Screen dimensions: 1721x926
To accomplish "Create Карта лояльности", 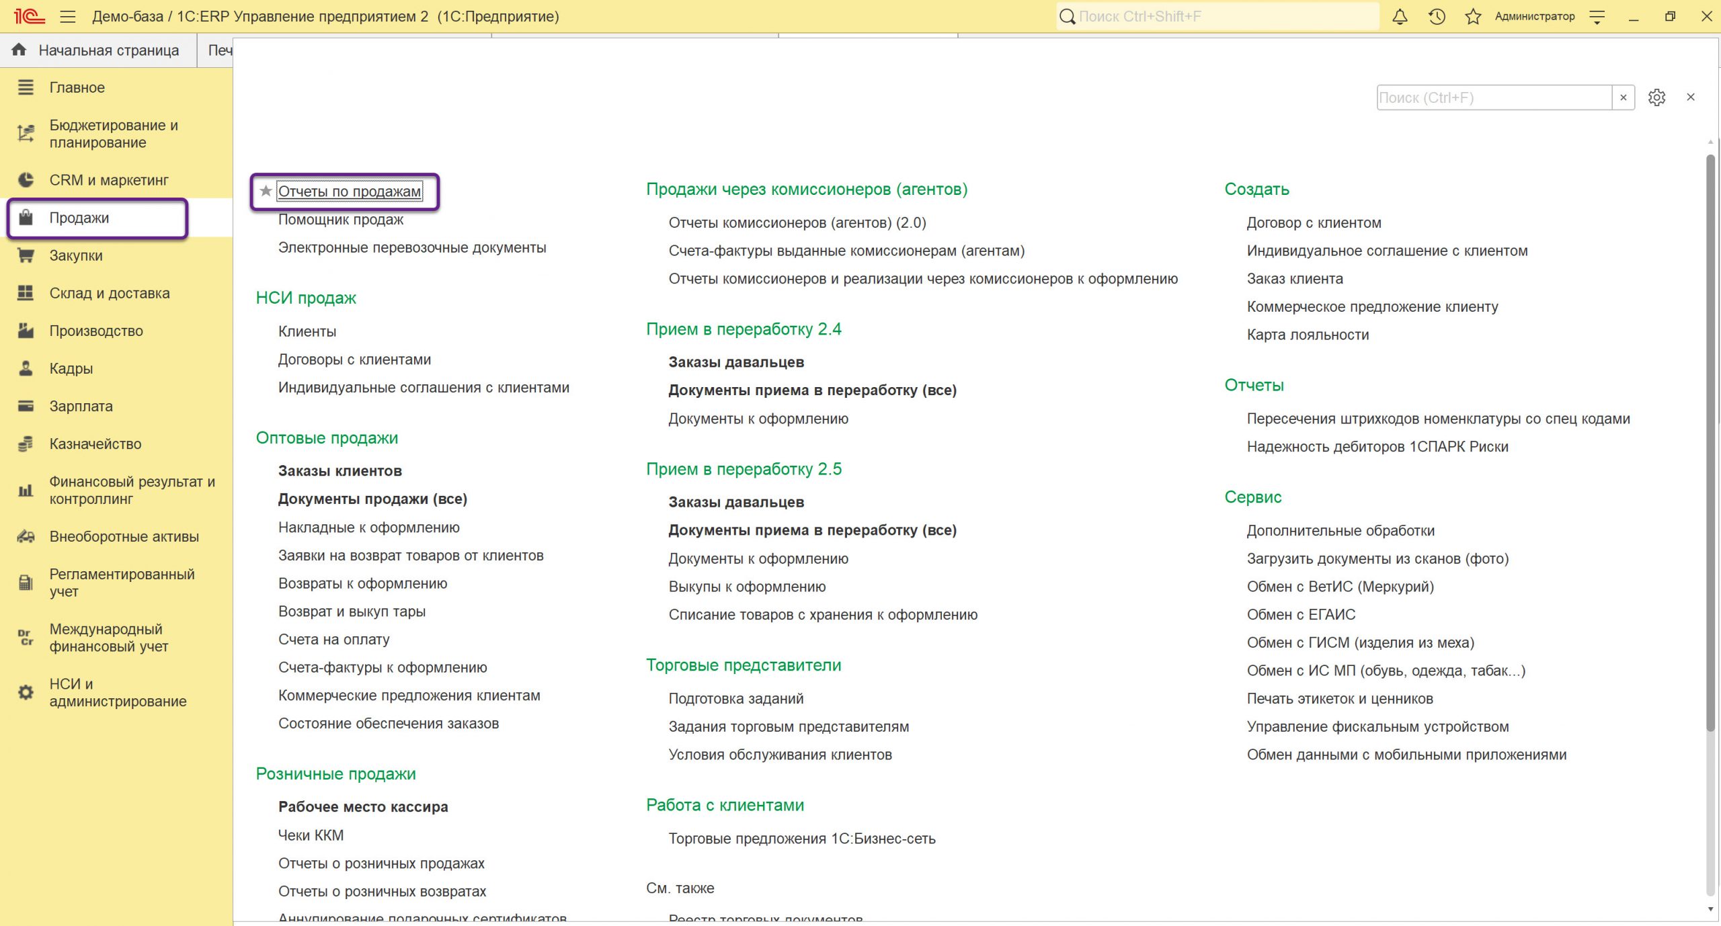I will click(1308, 335).
